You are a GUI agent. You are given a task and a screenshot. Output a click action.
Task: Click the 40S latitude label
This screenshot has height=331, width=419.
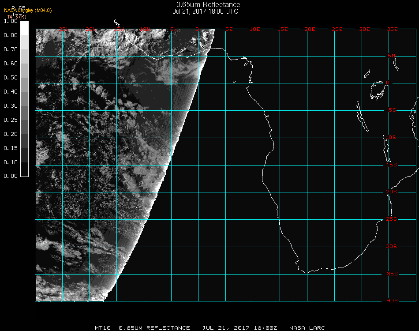[x=392, y=301]
